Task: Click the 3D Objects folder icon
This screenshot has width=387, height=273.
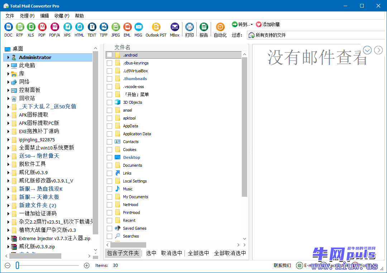Action: tap(118, 102)
